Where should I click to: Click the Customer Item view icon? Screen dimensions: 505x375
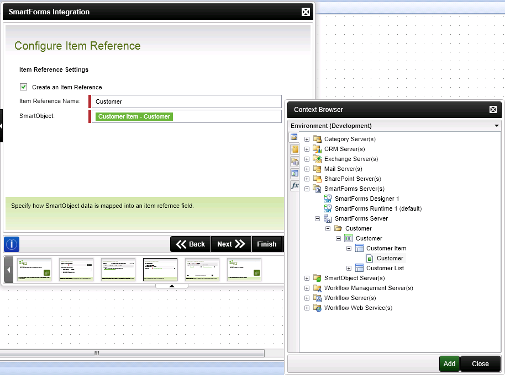[x=359, y=248]
